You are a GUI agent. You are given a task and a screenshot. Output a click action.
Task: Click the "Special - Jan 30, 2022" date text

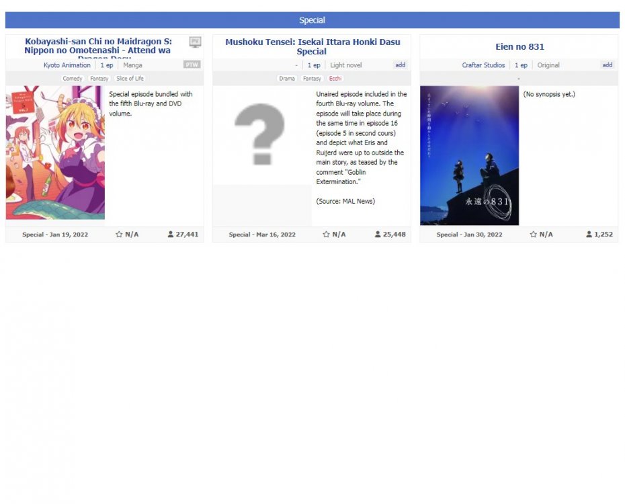click(x=469, y=235)
